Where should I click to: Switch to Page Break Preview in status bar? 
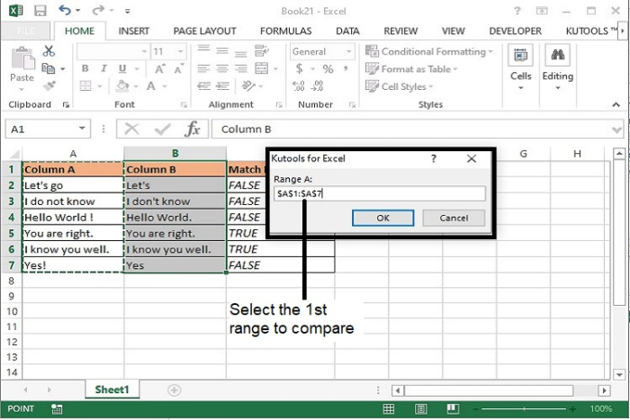[x=453, y=408]
